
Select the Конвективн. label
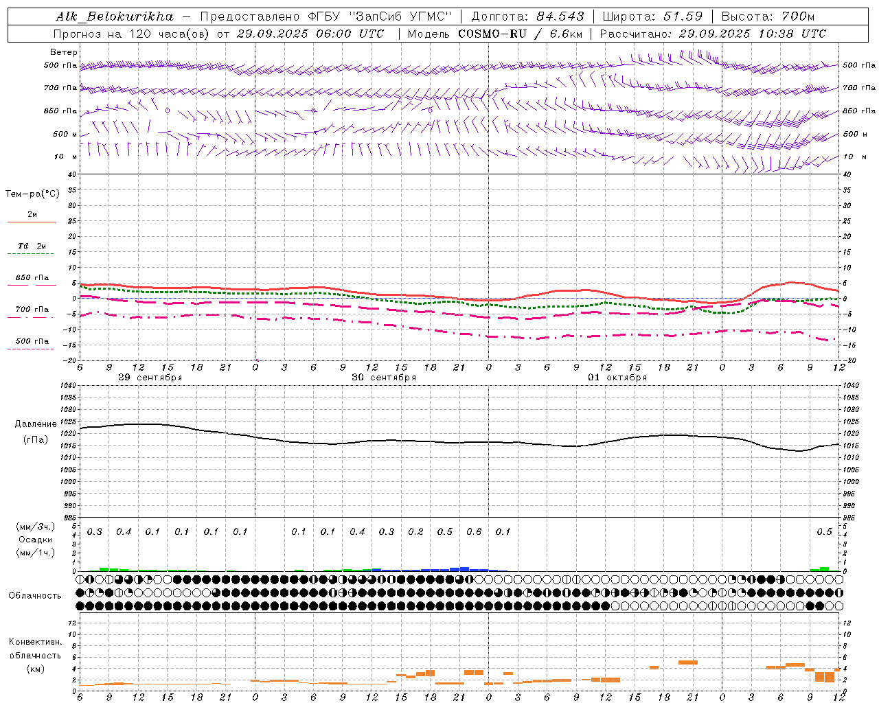click(35, 642)
